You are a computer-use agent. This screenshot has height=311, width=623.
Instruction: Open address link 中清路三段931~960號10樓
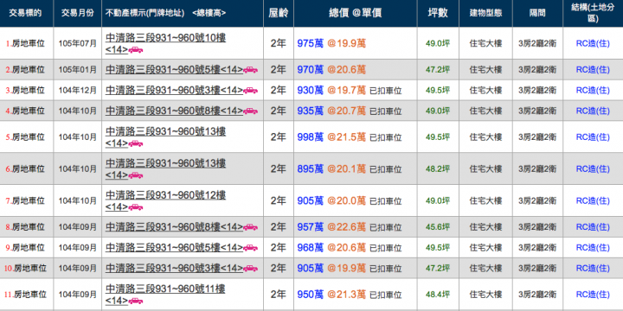coord(165,44)
